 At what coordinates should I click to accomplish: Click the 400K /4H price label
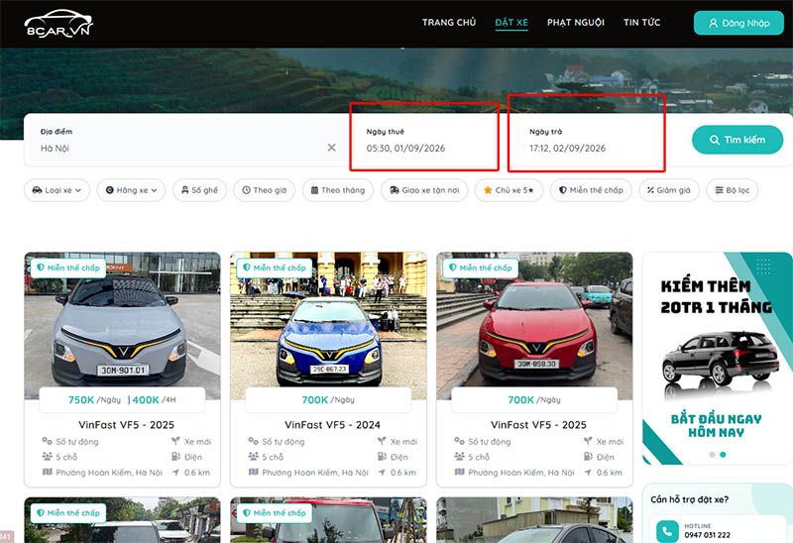click(x=154, y=400)
